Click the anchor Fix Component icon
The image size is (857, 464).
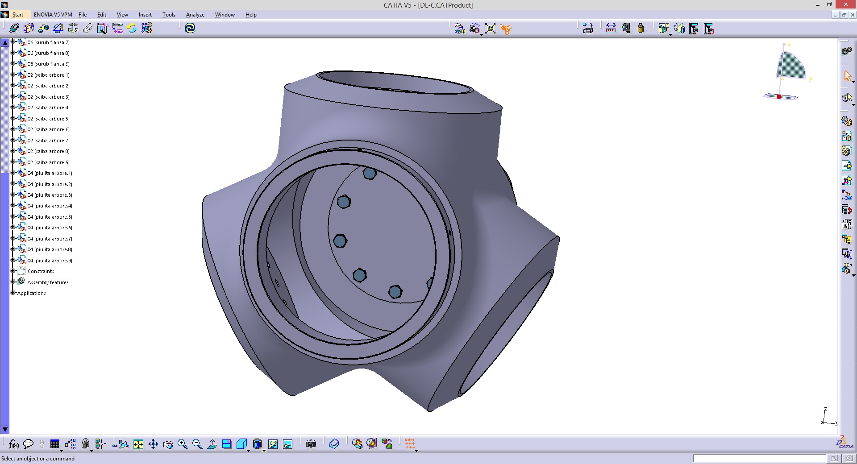[73, 29]
